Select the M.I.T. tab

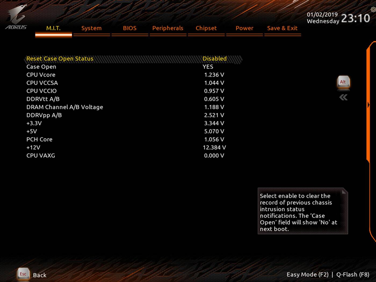[53, 28]
